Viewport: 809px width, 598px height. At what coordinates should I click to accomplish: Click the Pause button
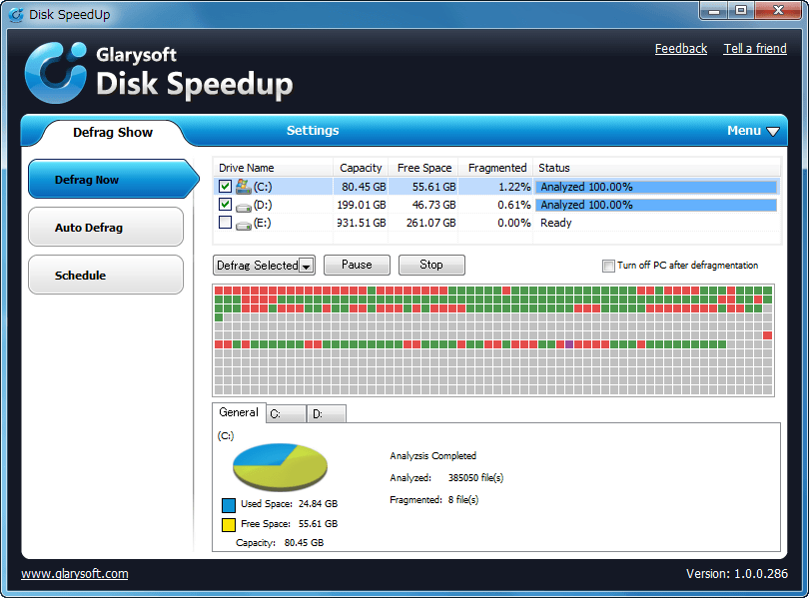click(x=357, y=265)
